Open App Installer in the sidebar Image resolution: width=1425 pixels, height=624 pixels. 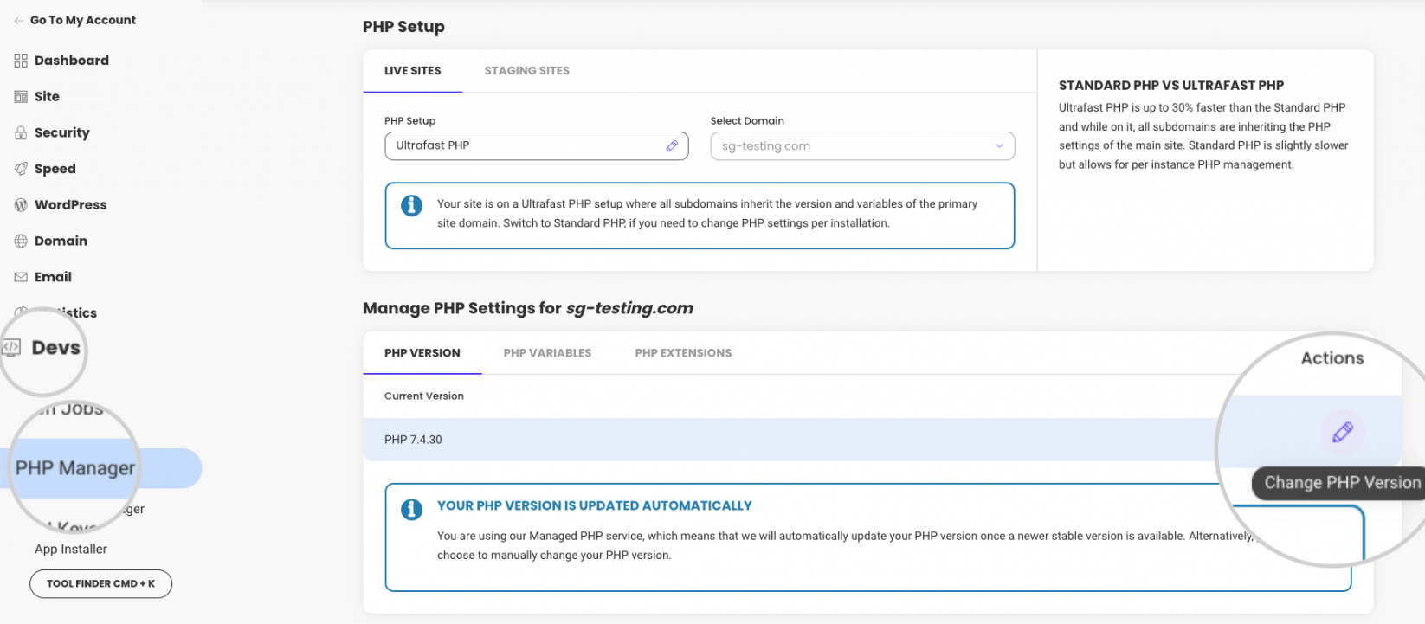[71, 550]
